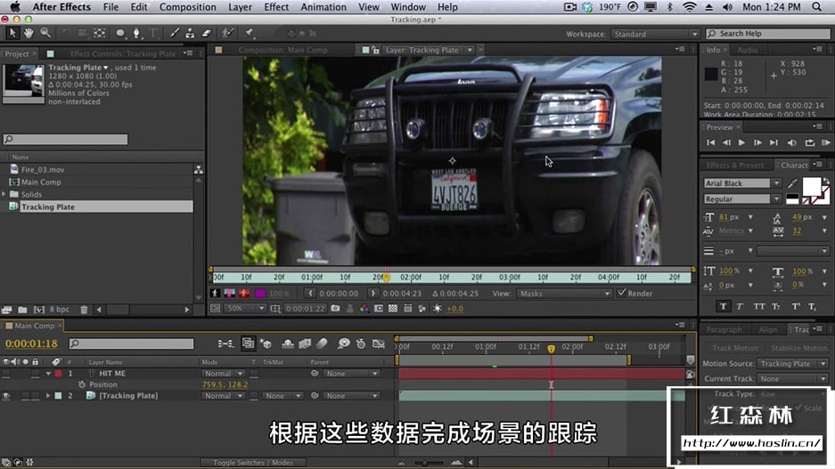Click the show channel color icon

point(364,309)
